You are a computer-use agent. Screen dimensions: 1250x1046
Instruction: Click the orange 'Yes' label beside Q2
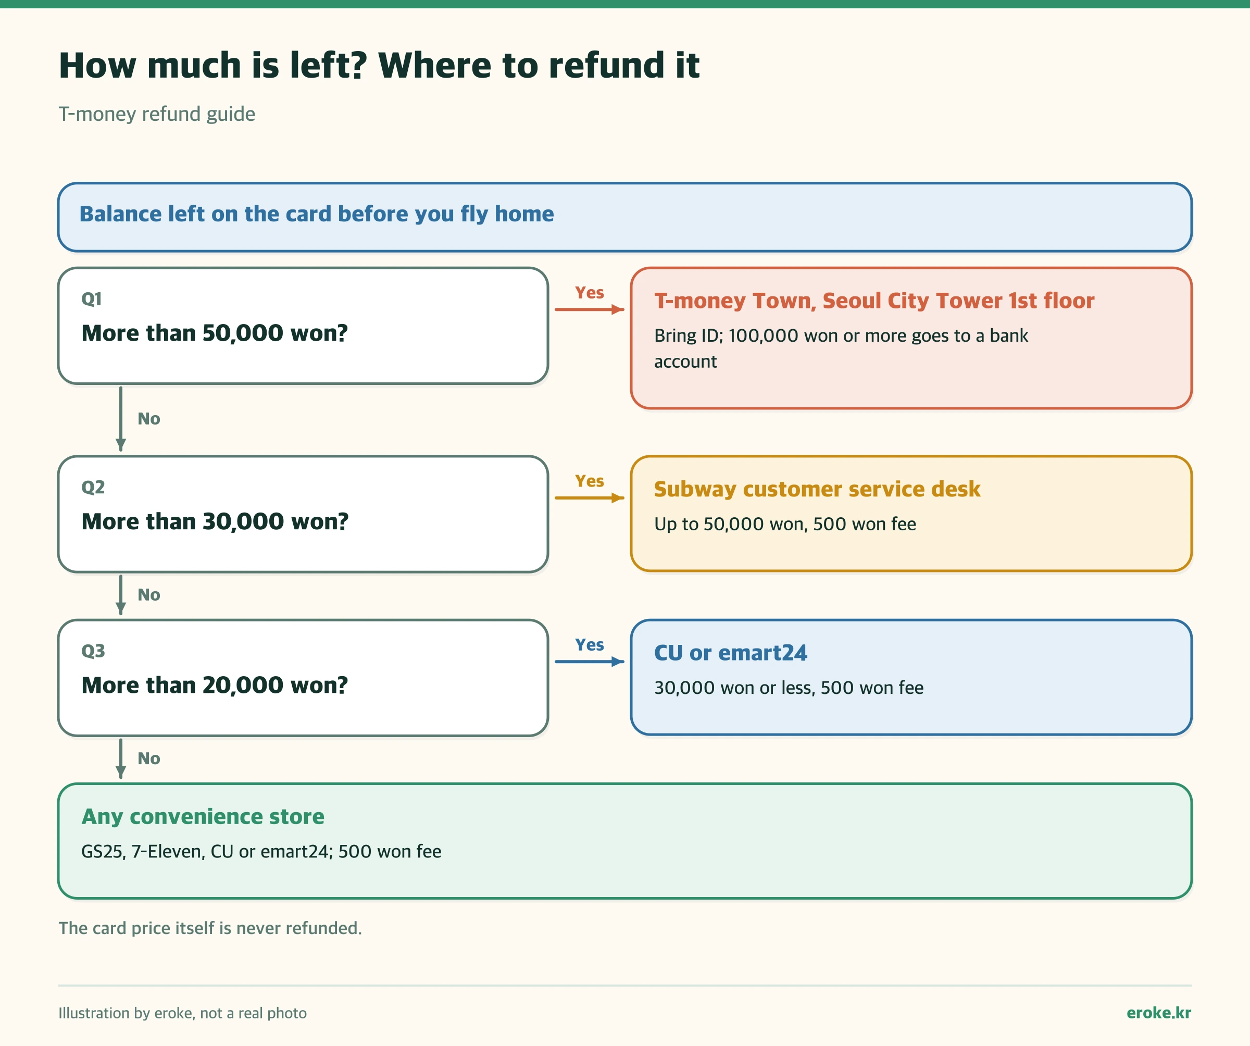(589, 481)
